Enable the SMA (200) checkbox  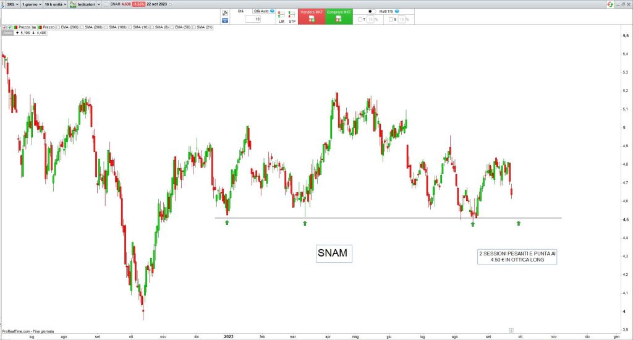point(82,27)
